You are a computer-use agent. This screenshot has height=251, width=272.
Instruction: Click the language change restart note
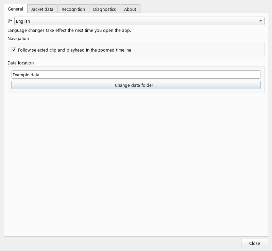coord(69,31)
